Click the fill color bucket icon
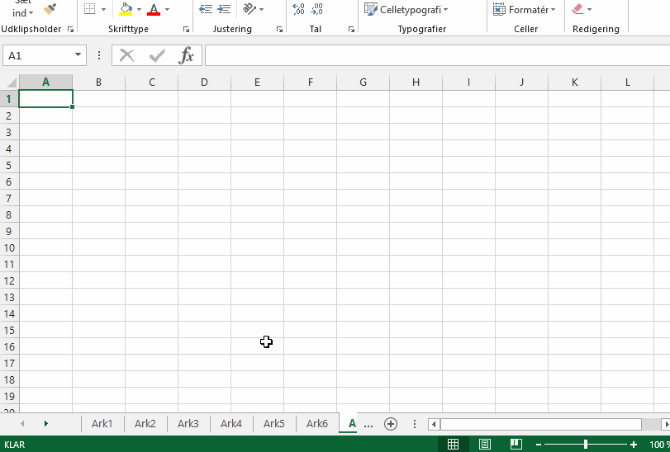 point(126,9)
